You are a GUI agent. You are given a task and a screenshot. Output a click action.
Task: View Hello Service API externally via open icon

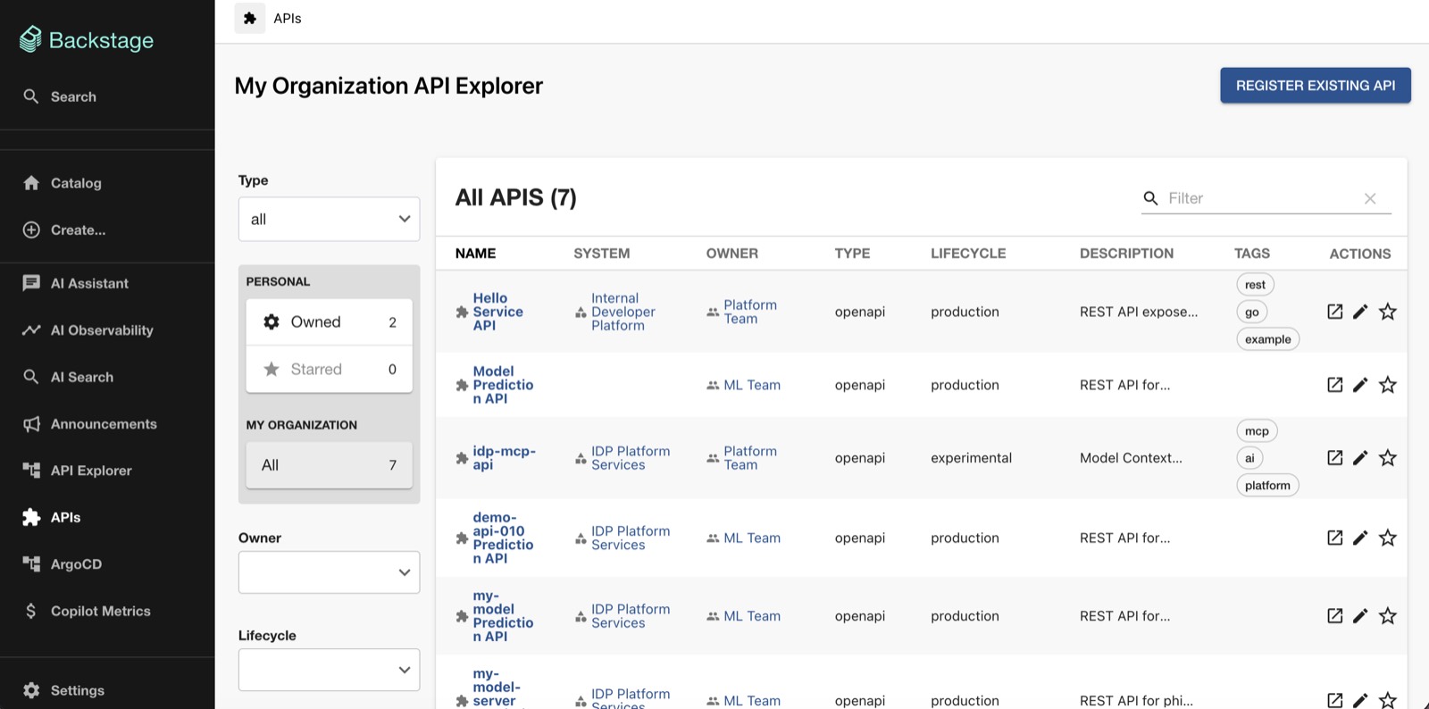point(1334,312)
